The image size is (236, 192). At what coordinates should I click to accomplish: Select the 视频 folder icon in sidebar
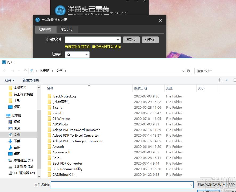click(10, 122)
